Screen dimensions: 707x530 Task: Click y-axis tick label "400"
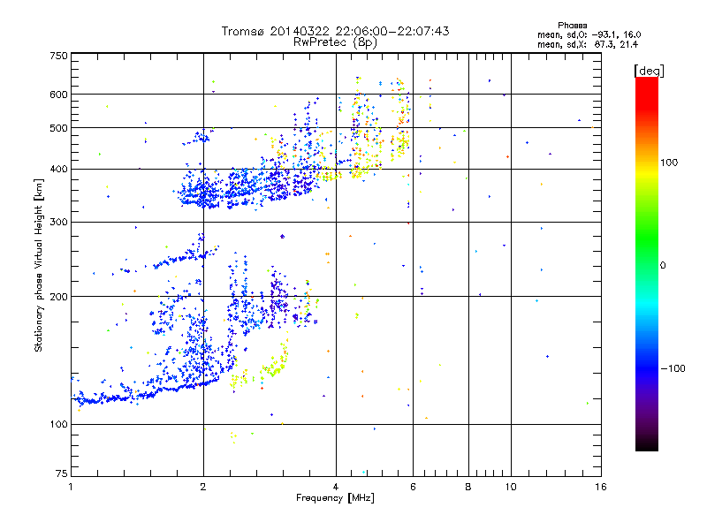coord(58,169)
